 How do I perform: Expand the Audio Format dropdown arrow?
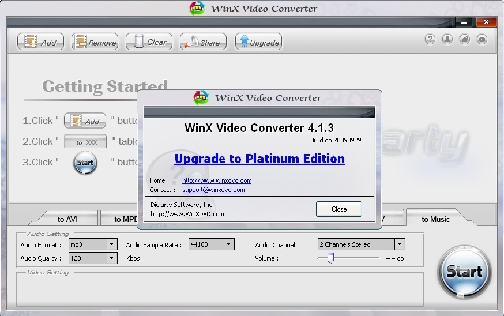[111, 244]
